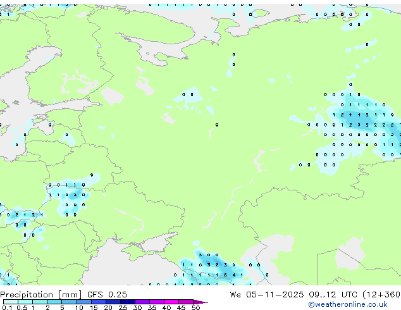Screen dimensions: 401x310
Task: Select the 0.1–0.5 mm legend swatch
Action: tap(11, 302)
